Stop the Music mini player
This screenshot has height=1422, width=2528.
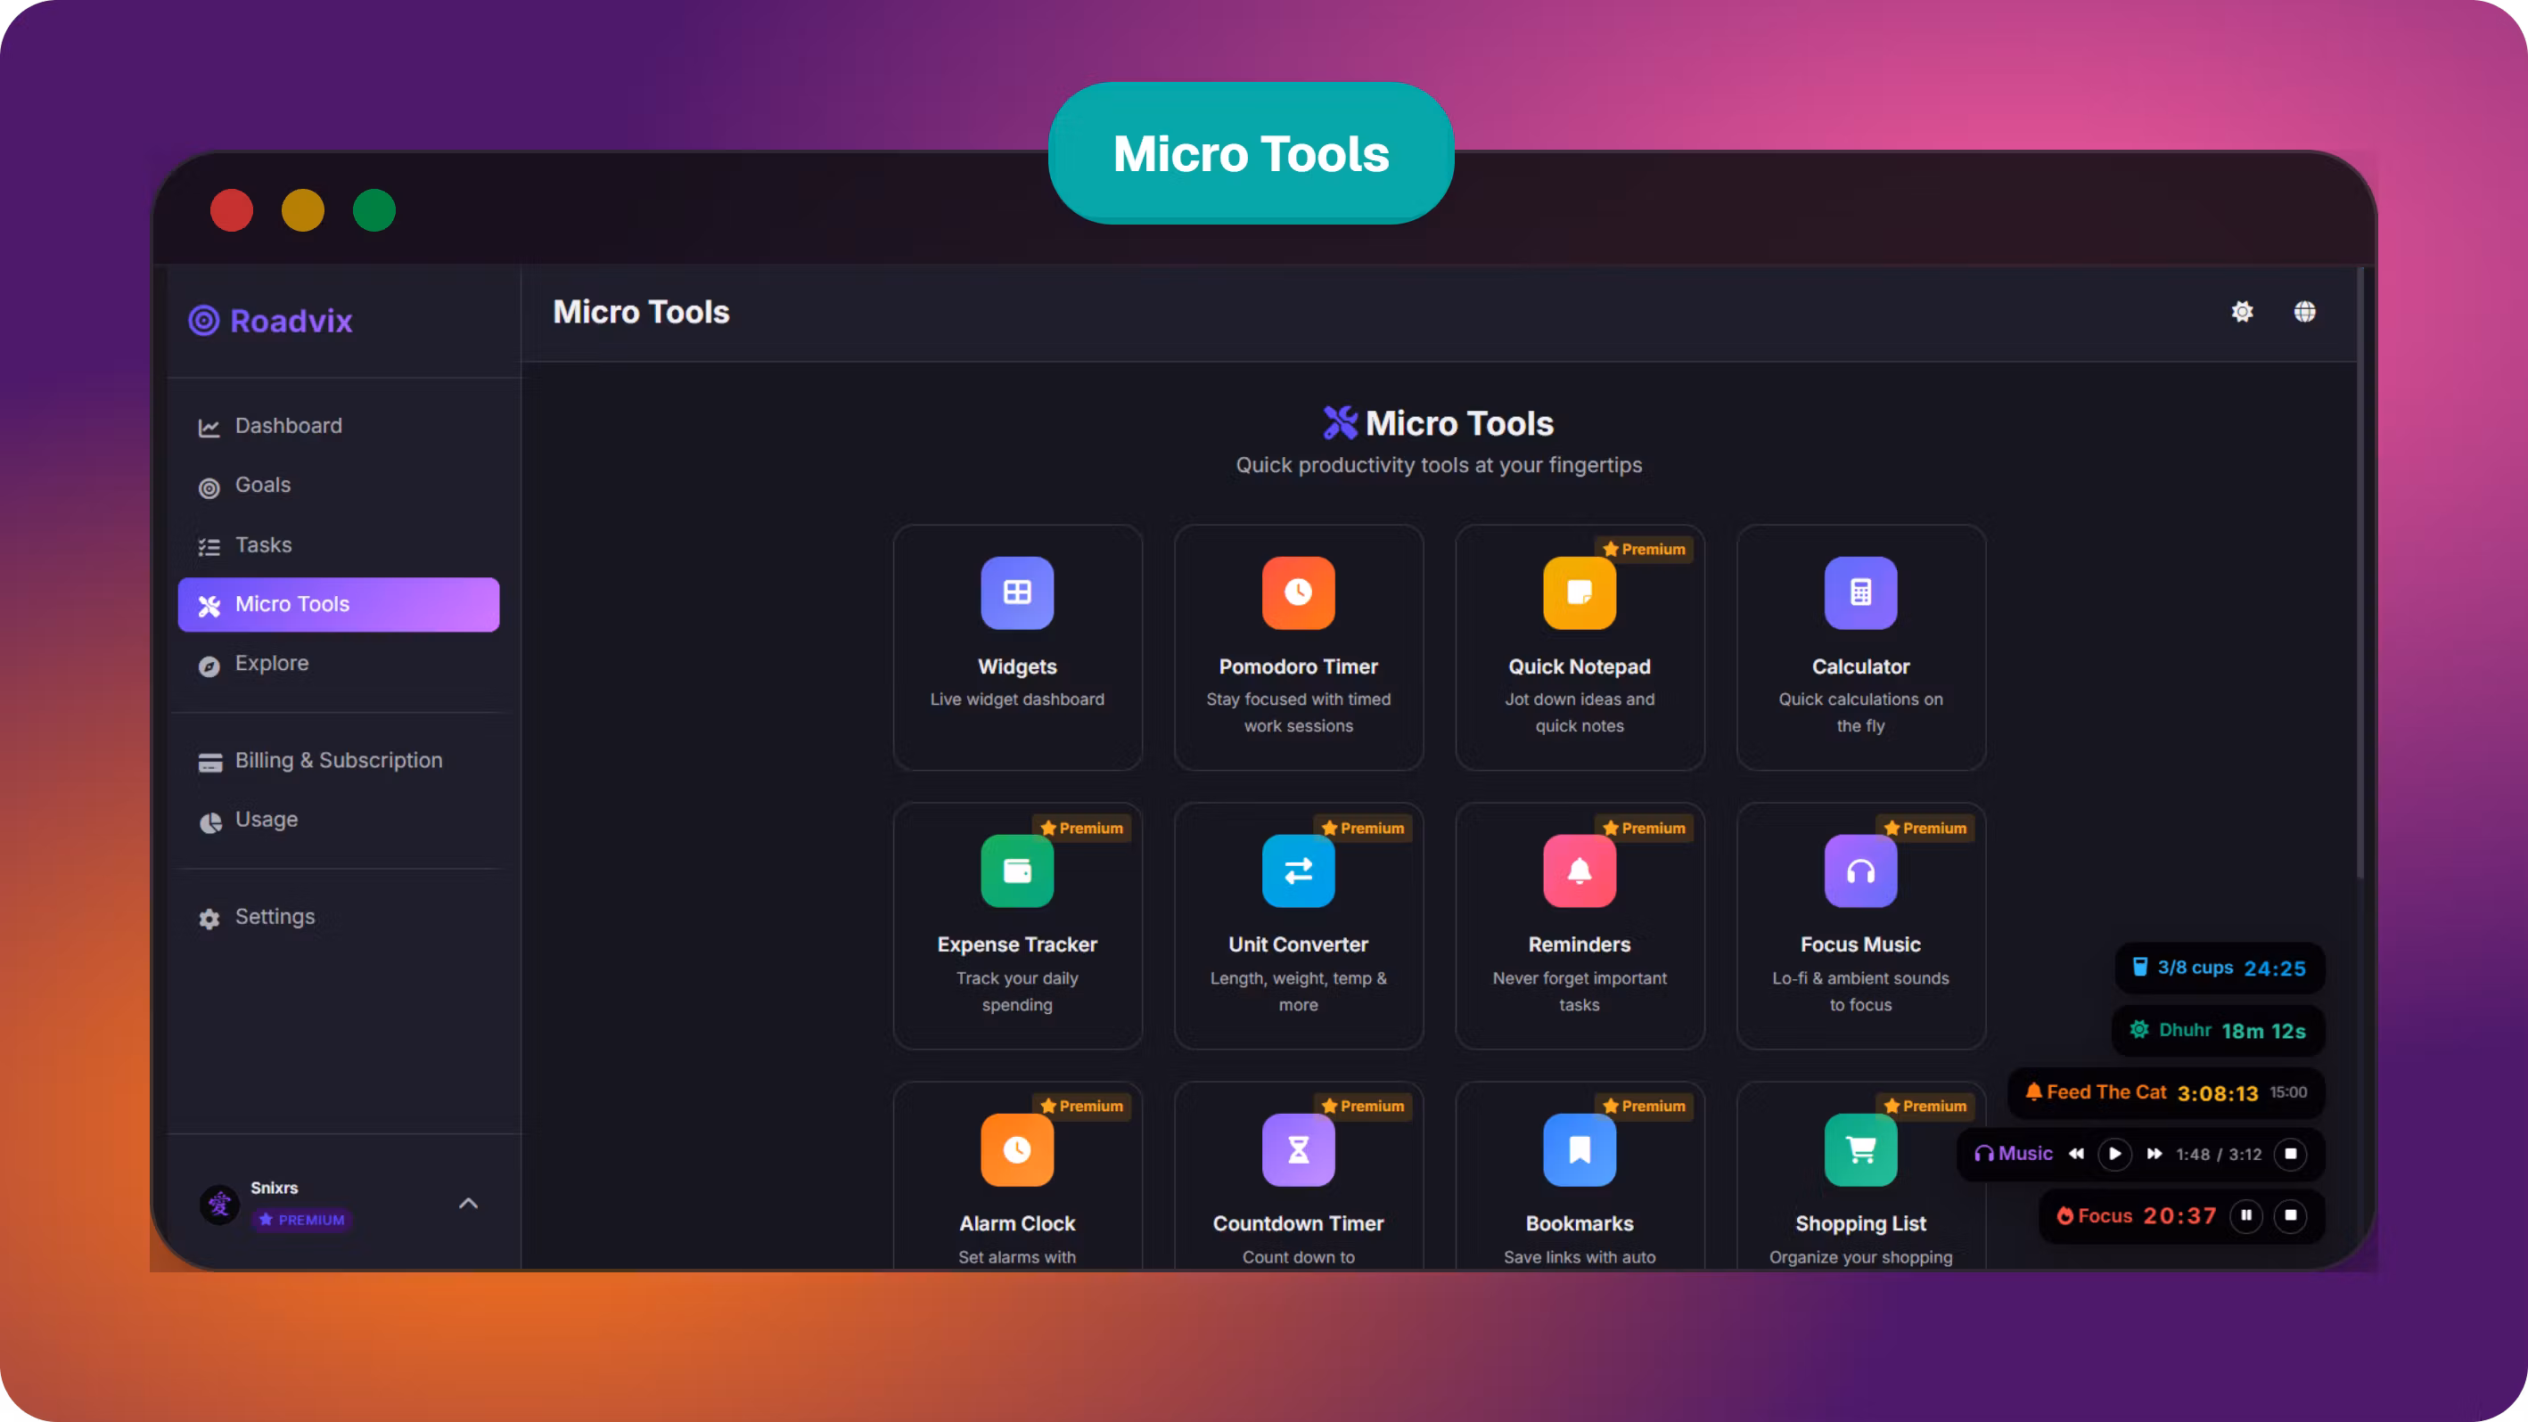click(x=2292, y=1155)
